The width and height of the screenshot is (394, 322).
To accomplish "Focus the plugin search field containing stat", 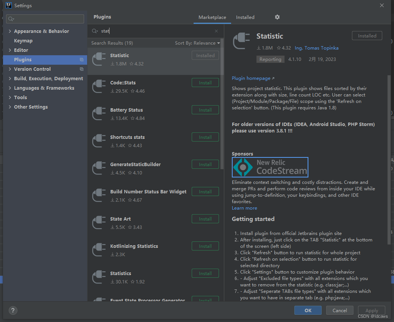I will (156, 31).
